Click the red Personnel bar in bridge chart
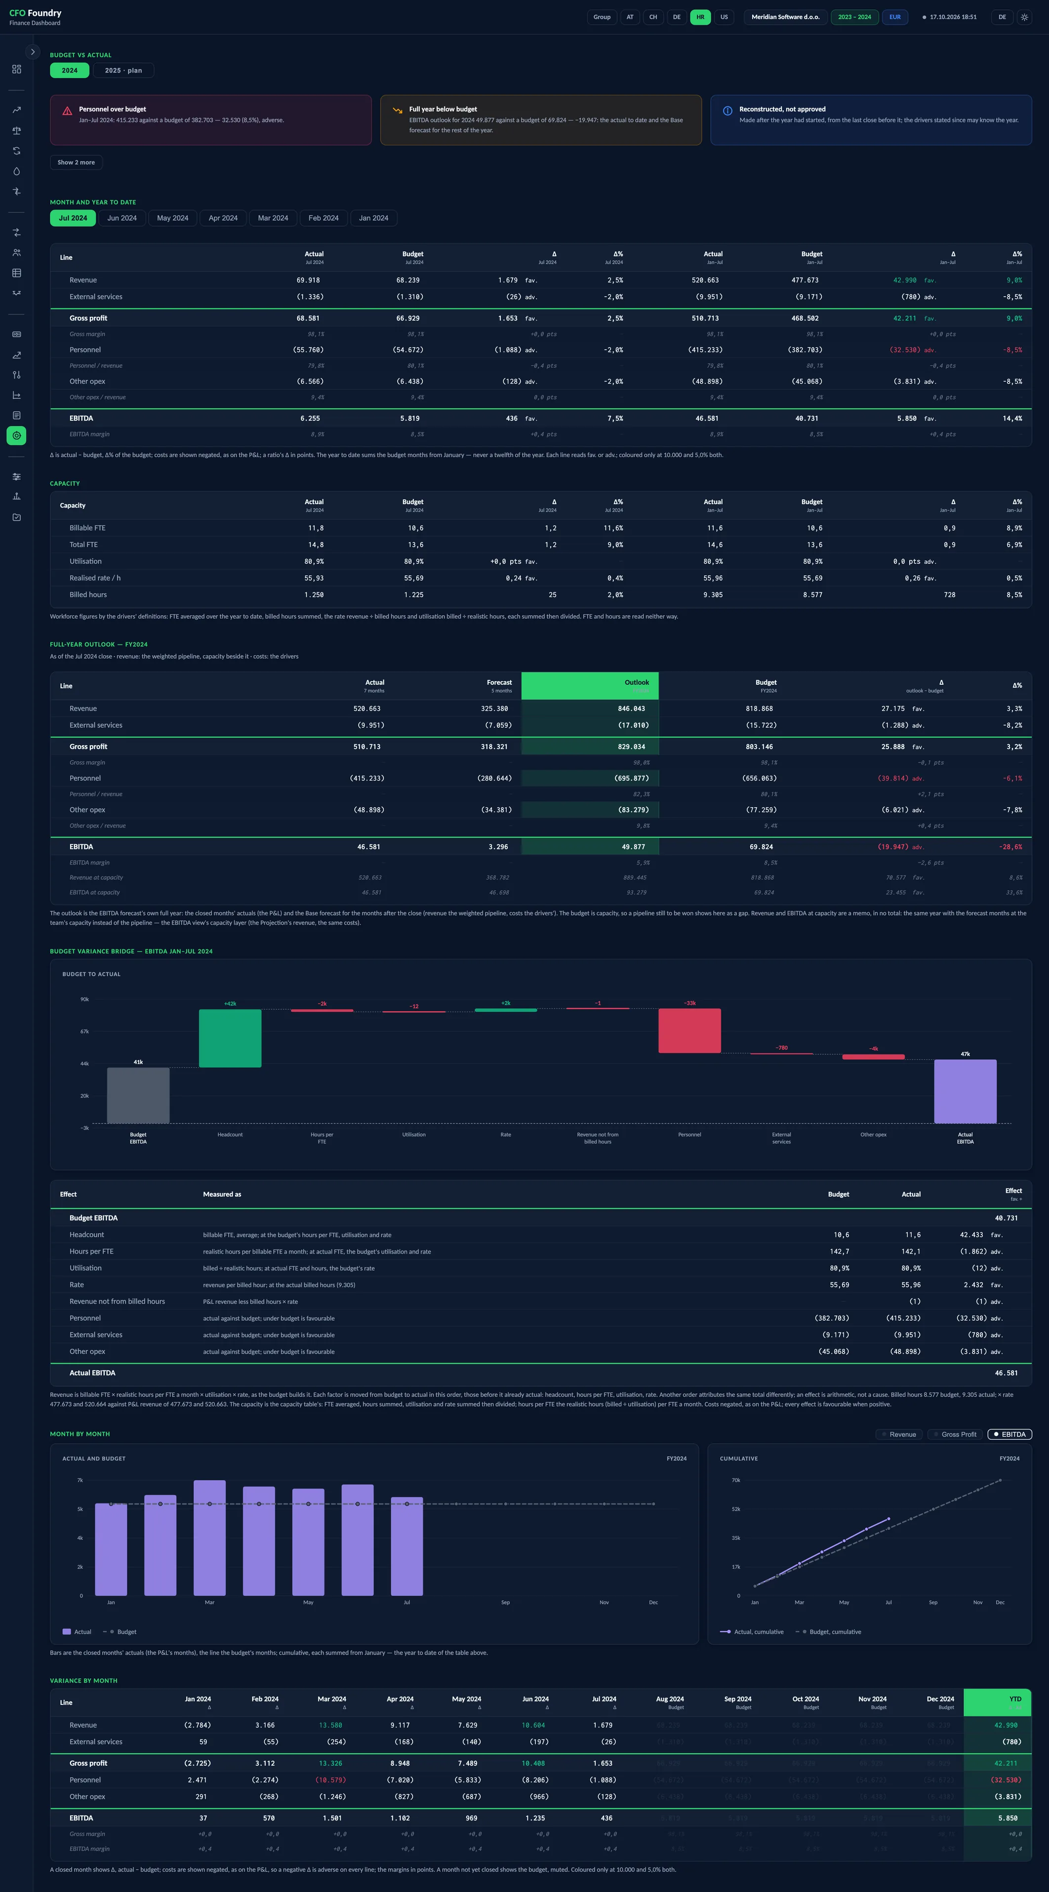1049x1892 pixels. pos(690,1030)
